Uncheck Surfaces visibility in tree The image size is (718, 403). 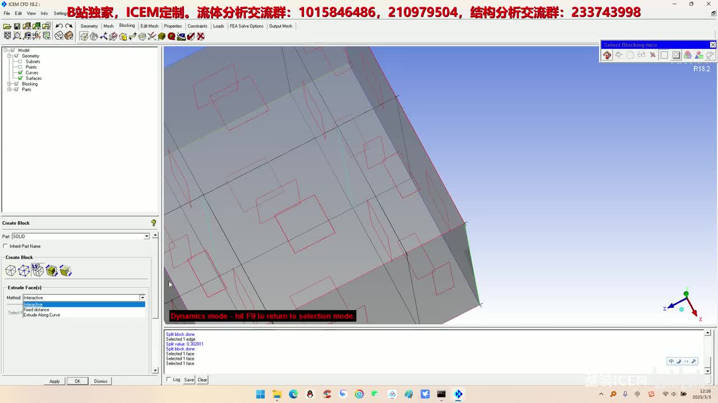pos(20,78)
